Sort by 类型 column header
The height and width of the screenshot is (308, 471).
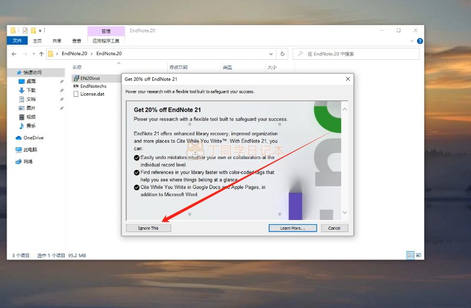coord(227,67)
